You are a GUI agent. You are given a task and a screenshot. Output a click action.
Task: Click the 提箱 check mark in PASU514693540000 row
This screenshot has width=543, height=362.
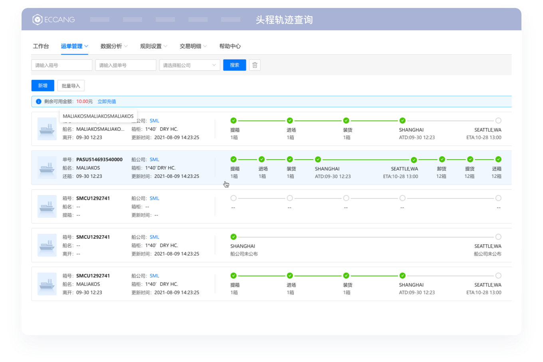pos(234,159)
